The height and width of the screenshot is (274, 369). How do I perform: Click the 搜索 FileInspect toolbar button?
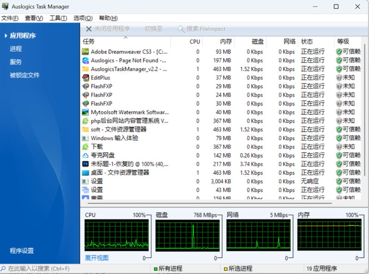pyautogui.click(x=202, y=29)
